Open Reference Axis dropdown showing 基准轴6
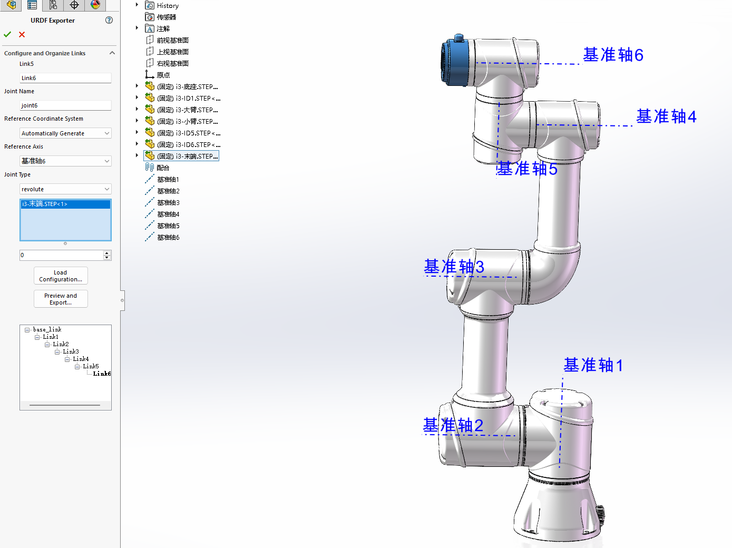 65,161
